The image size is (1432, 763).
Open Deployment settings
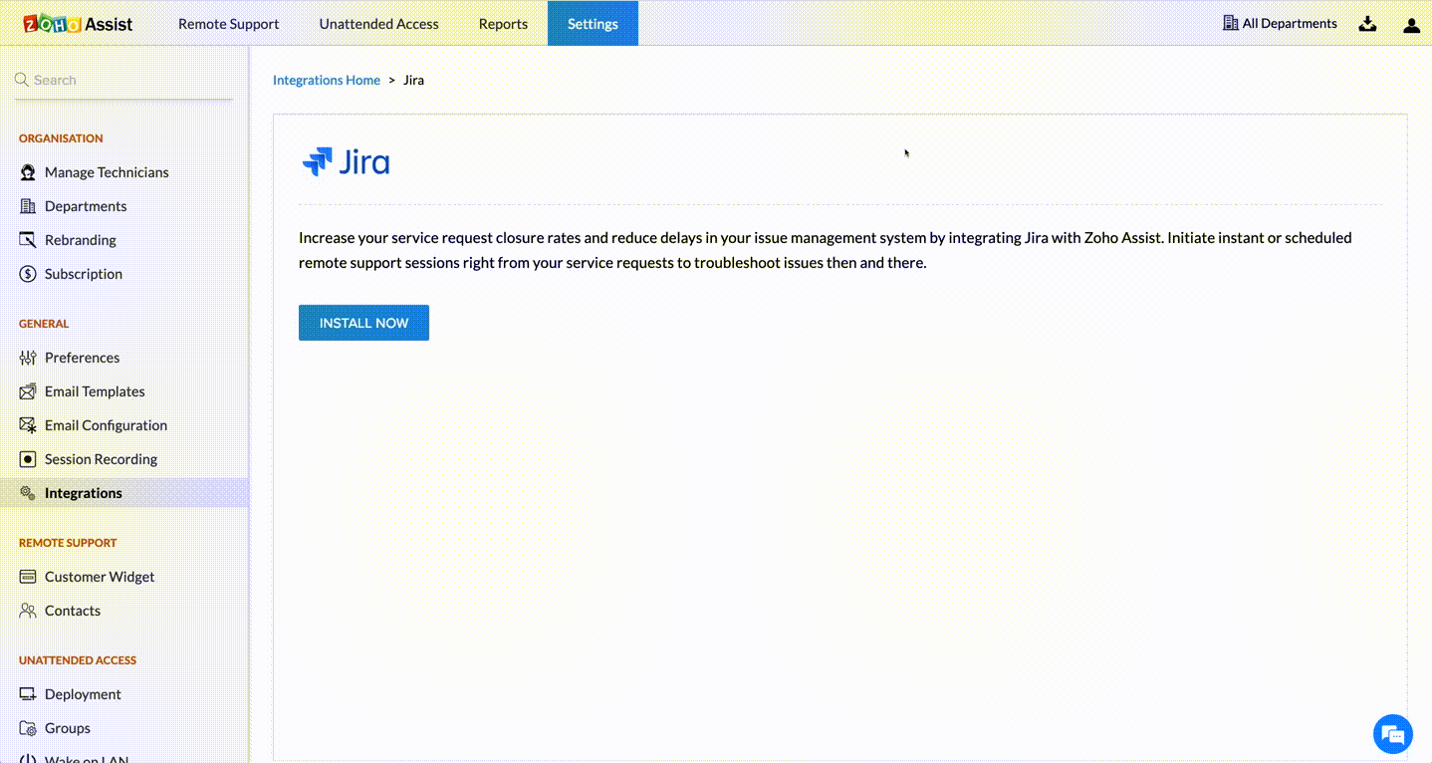83,694
